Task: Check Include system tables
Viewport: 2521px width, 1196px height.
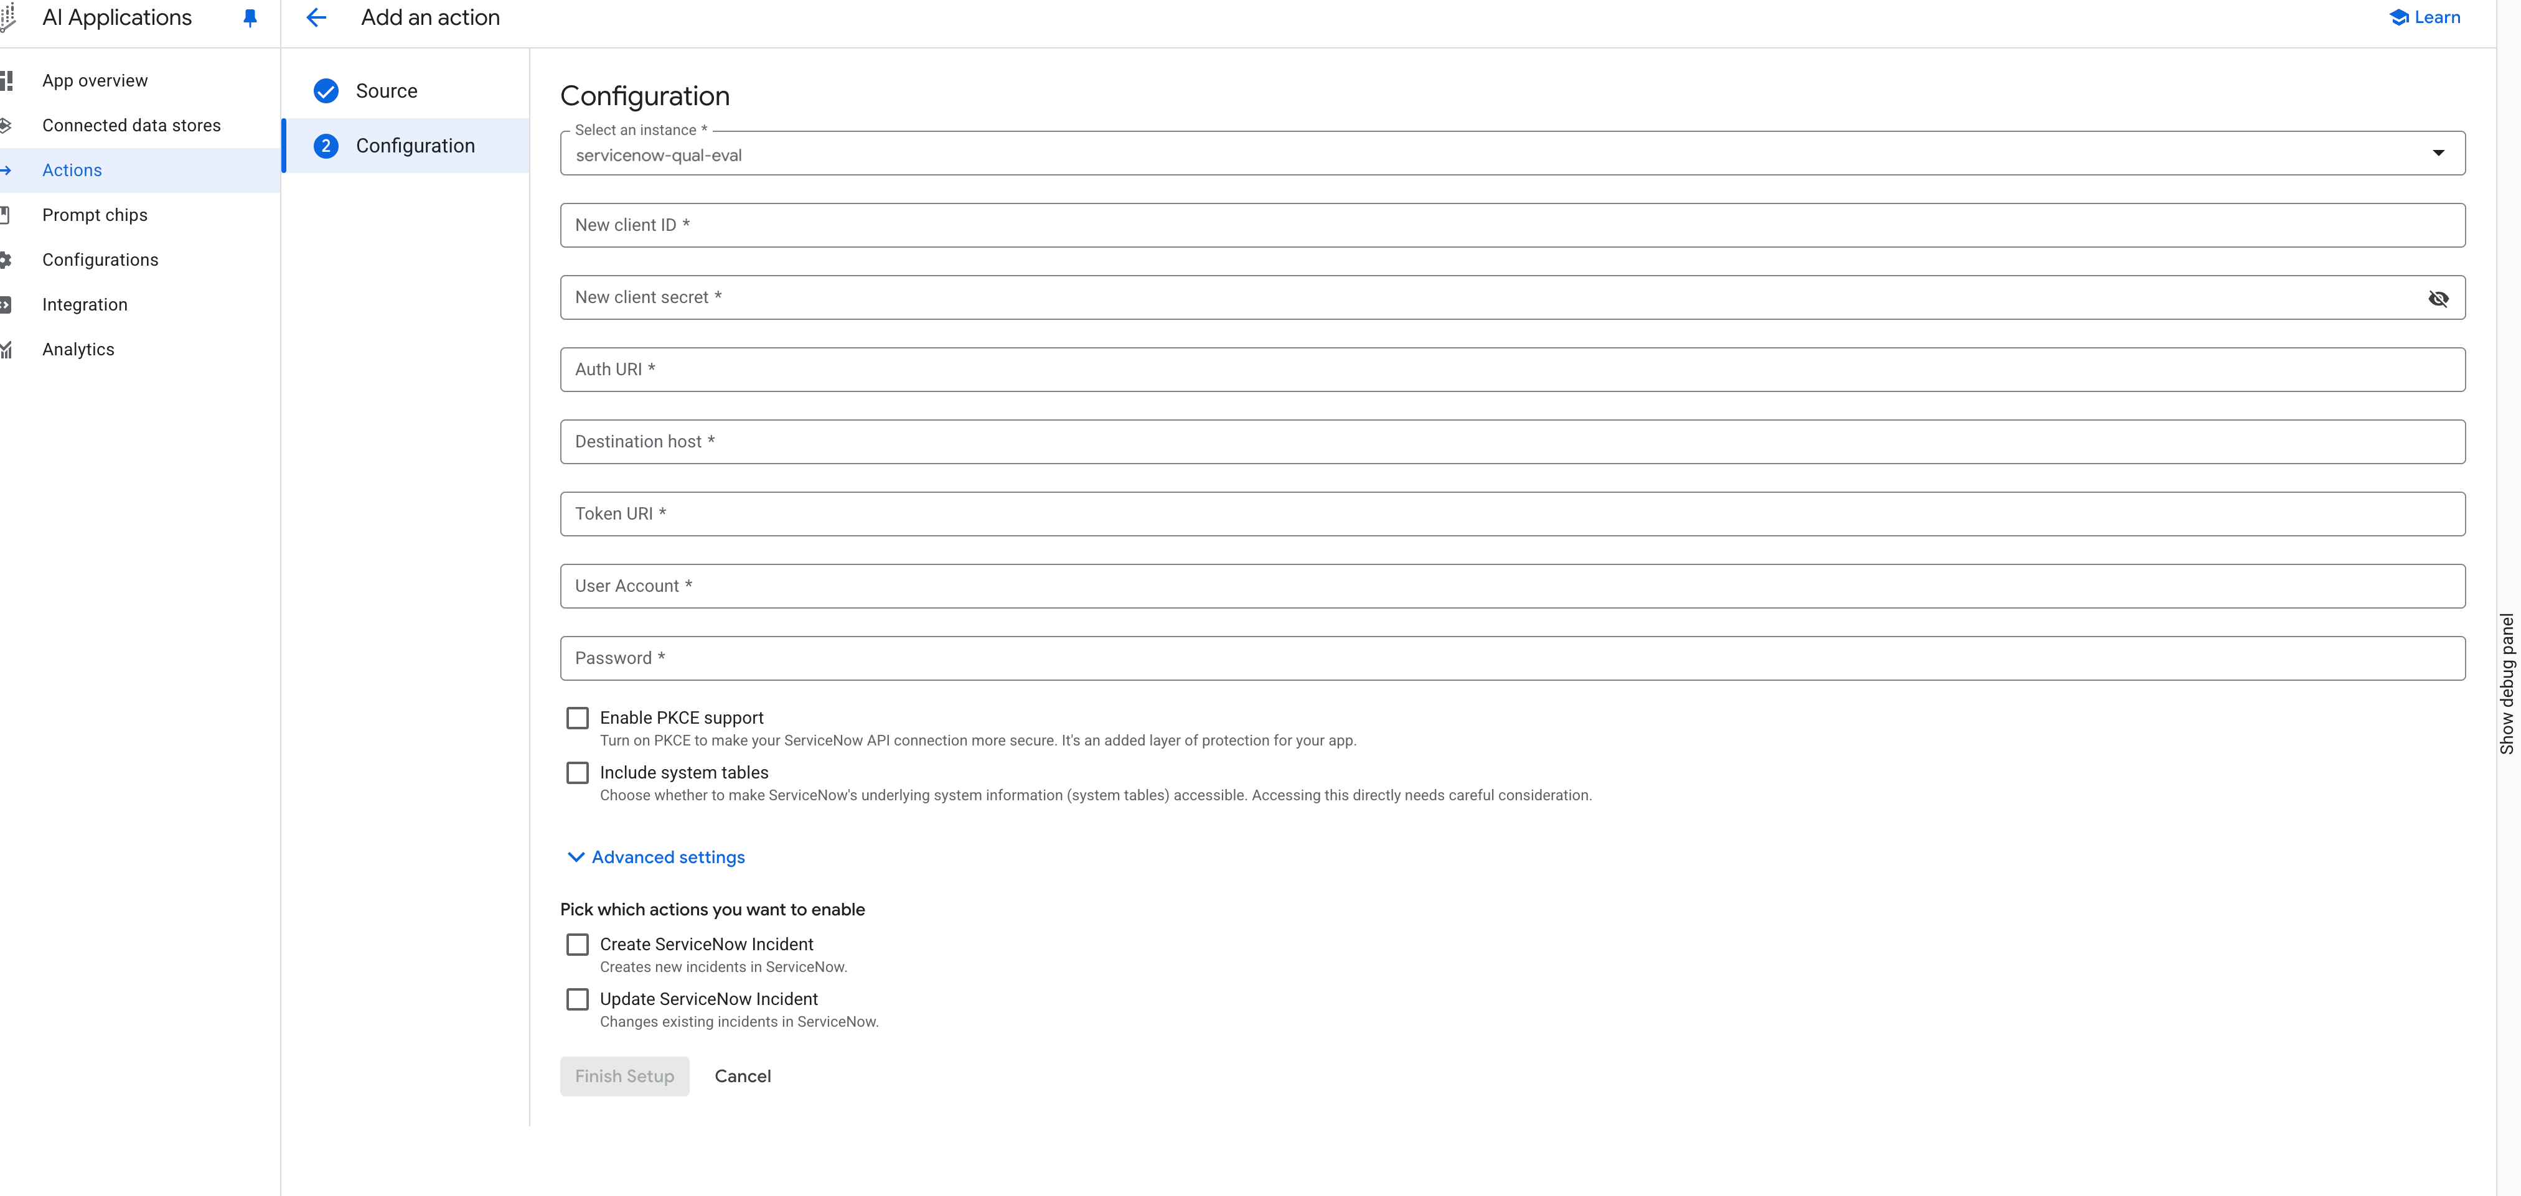Action: click(x=578, y=772)
